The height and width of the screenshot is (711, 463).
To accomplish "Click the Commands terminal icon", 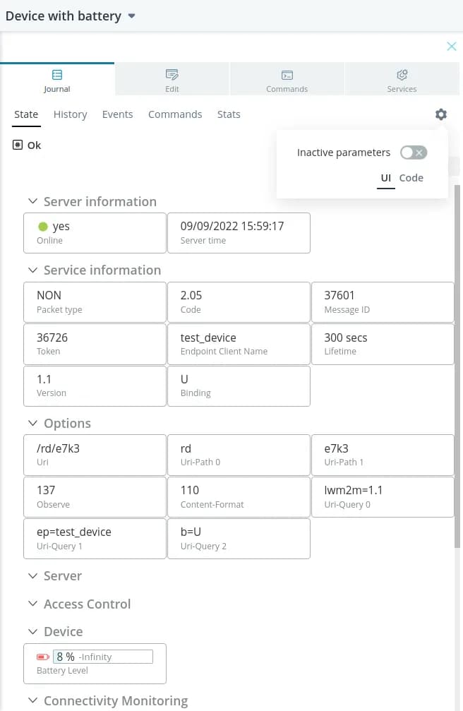I will [287, 75].
